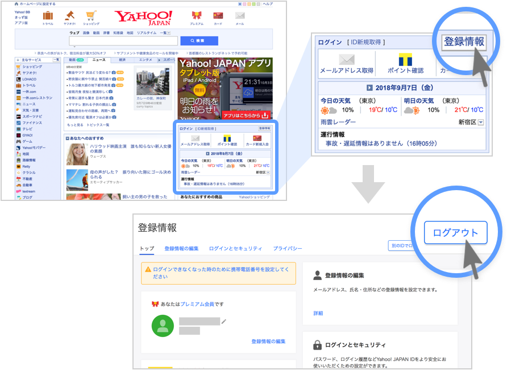Open the smiling woman recommendation thumbnail

77,154
